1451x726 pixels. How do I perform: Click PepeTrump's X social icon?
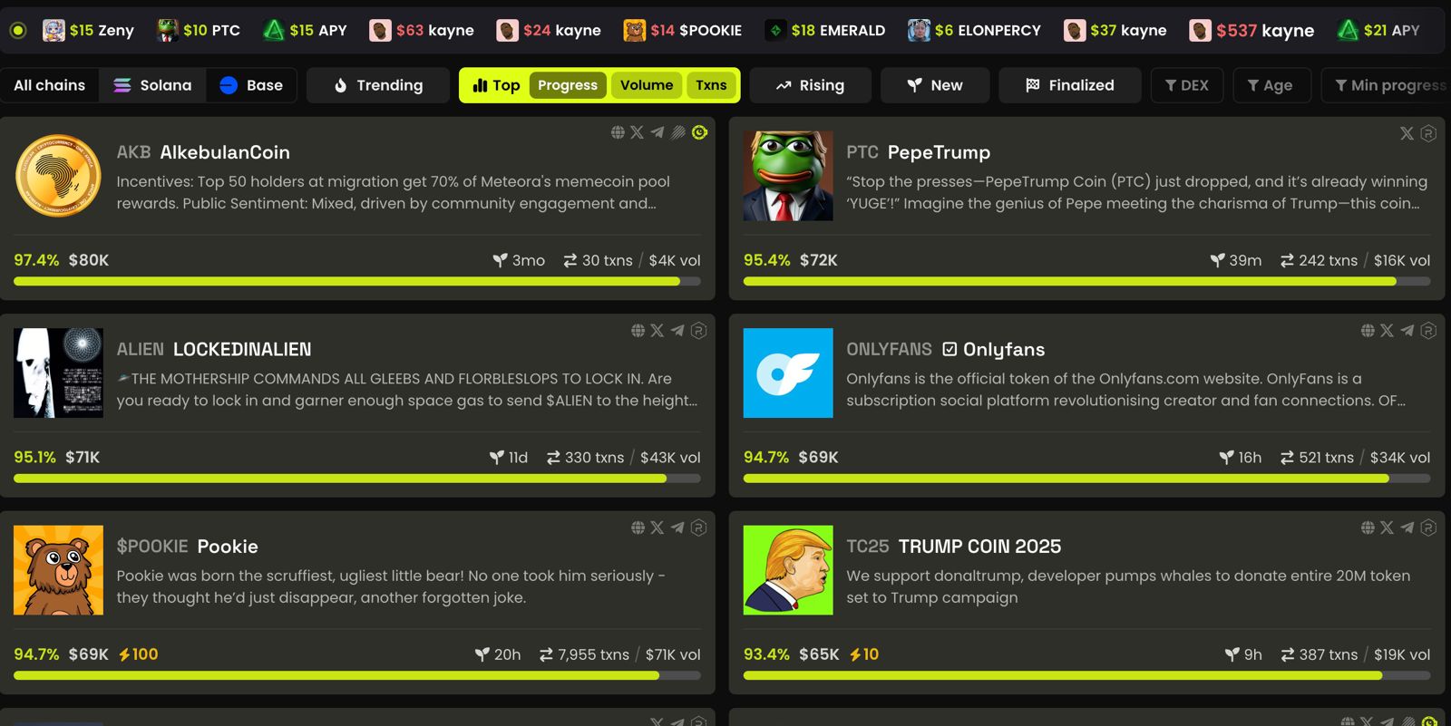pyautogui.click(x=1407, y=133)
